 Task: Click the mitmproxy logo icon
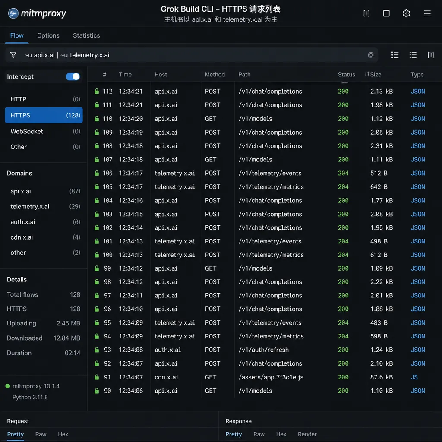tap(13, 13)
